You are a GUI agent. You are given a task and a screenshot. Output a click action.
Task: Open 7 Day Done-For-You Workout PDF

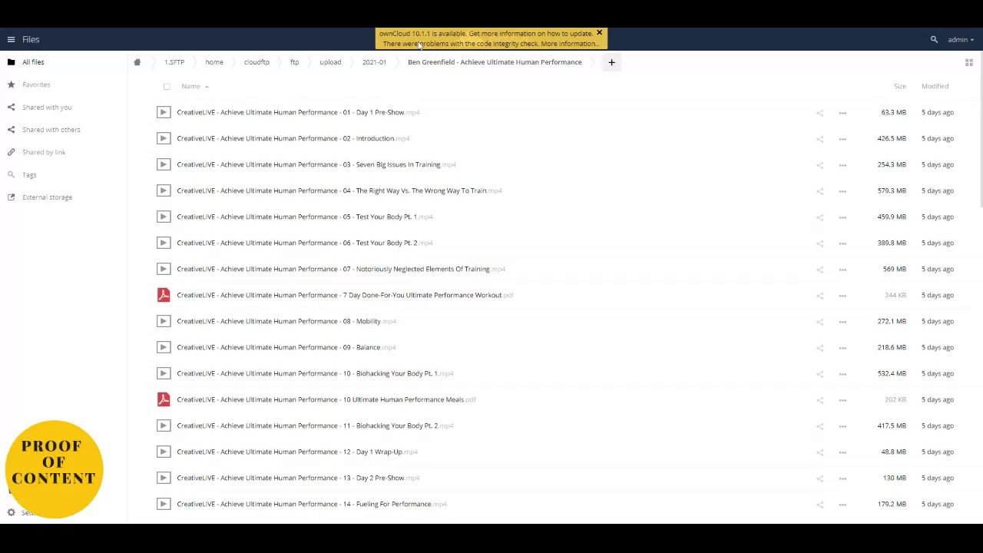[x=345, y=295]
